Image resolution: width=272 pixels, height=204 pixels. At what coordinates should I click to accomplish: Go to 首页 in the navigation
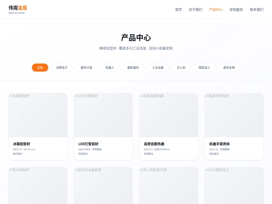pos(178,10)
